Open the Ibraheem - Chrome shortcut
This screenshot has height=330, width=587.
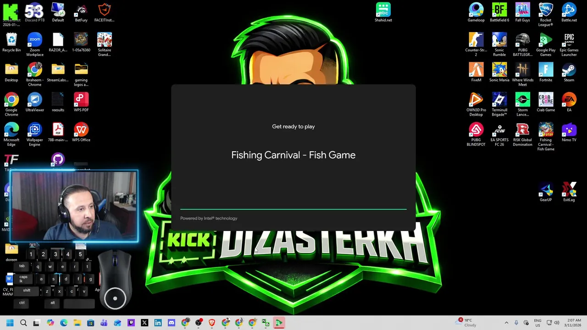tap(34, 75)
